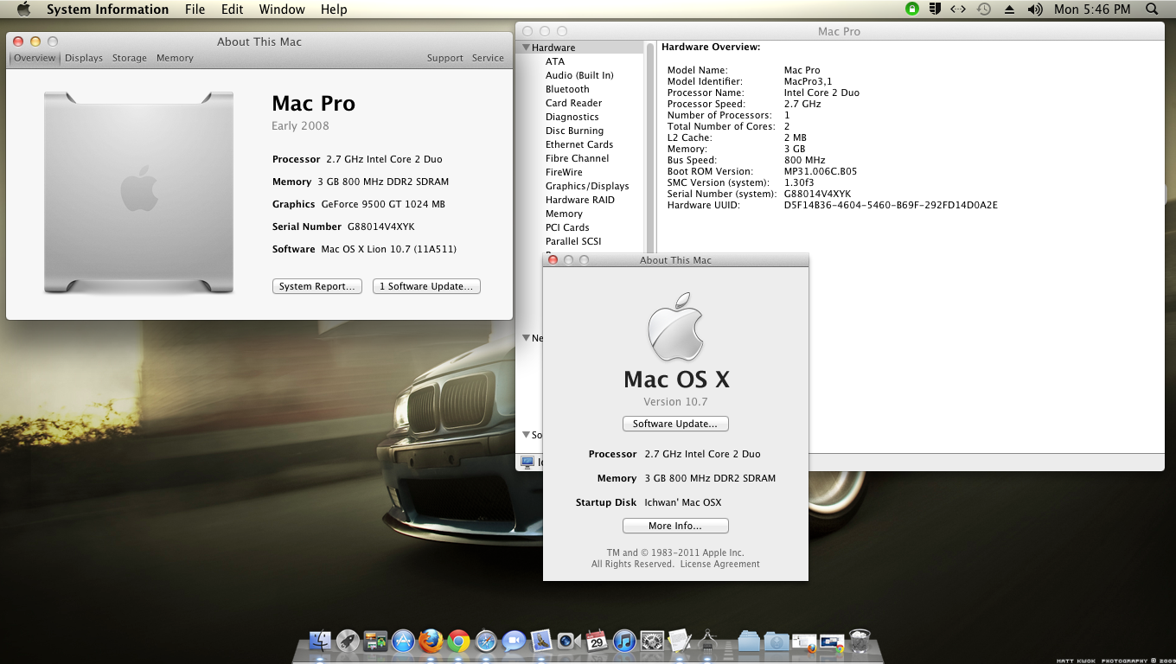
Task: Open Mail stamp icon in Dock
Action: (x=541, y=641)
